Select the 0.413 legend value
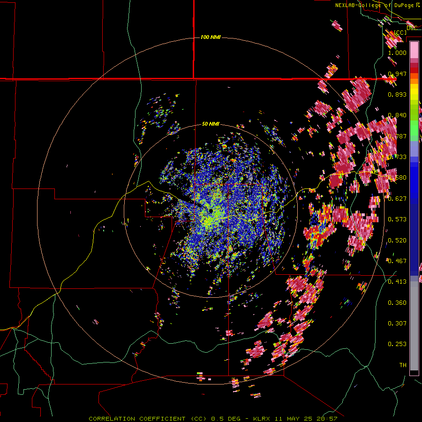Image resolution: width=422 pixels, height=422 pixels. point(397,282)
